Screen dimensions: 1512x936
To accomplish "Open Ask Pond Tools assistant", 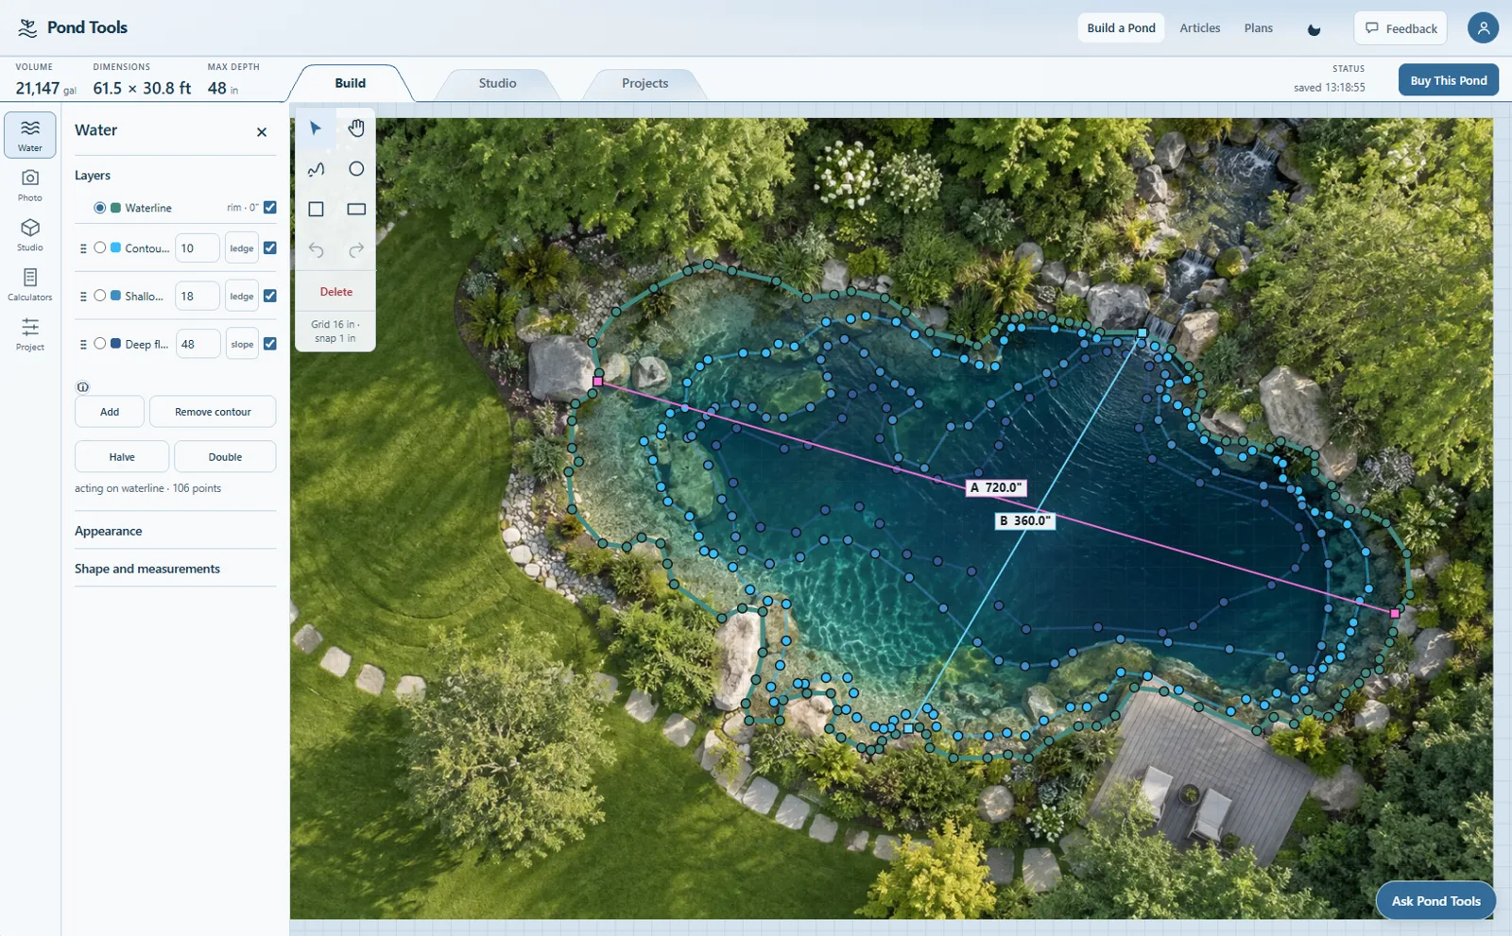I will pos(1435,901).
